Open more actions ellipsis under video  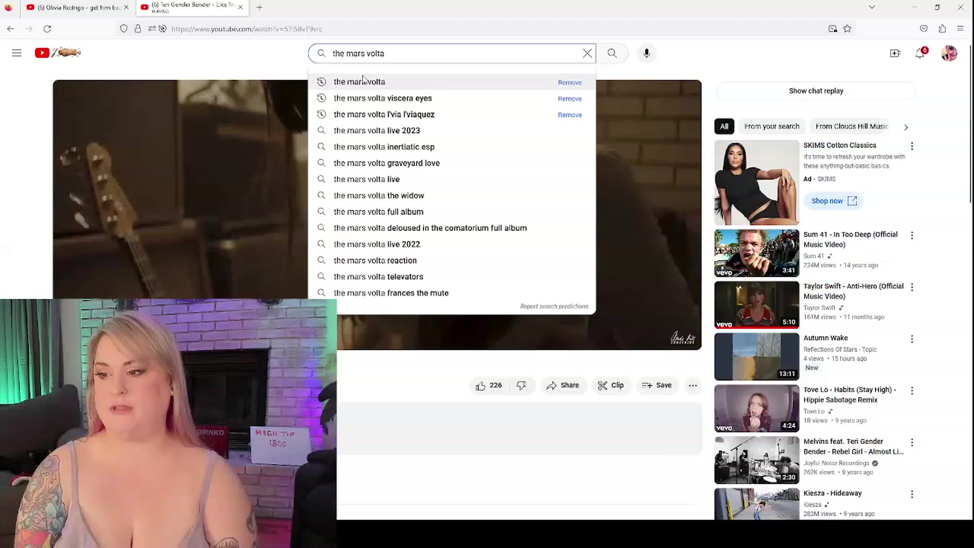(692, 385)
